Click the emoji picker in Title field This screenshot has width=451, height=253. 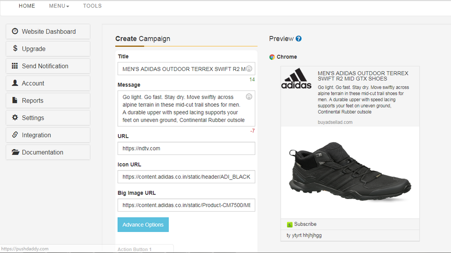(249, 69)
